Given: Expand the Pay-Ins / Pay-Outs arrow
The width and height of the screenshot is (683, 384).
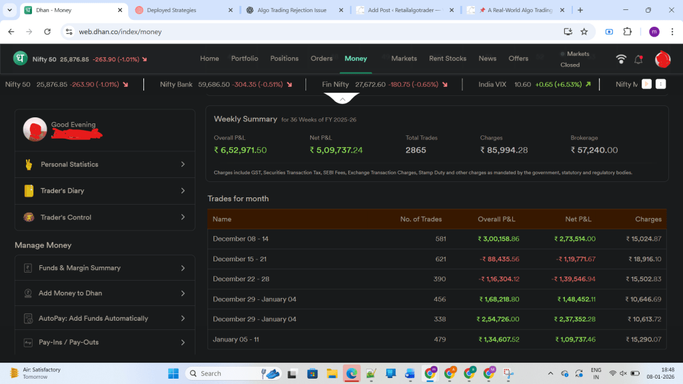Looking at the screenshot, I should coord(183,343).
